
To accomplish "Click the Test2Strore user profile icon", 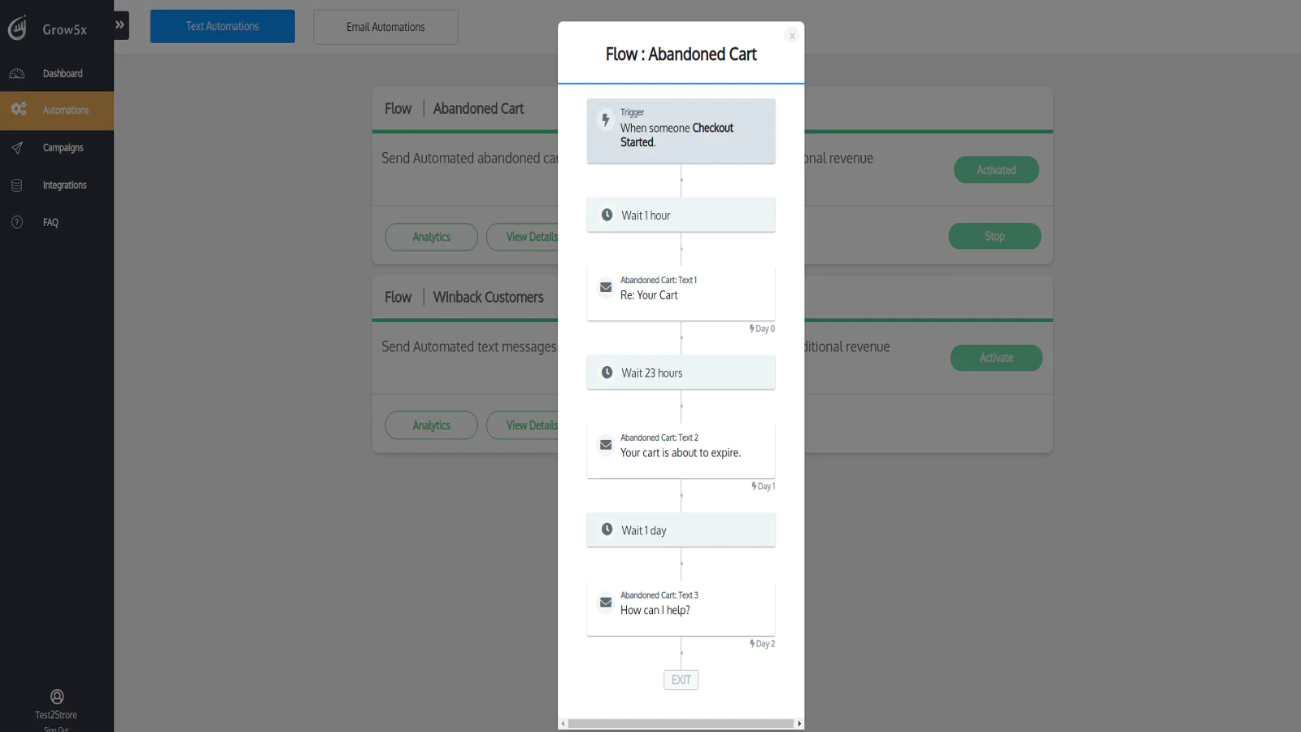I will (x=57, y=696).
